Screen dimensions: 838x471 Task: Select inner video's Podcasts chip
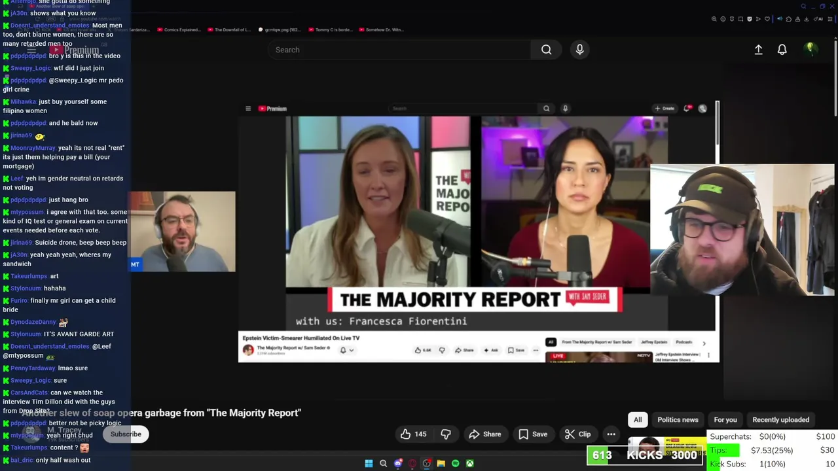click(684, 342)
